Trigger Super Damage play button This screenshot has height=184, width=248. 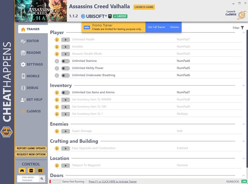66,131
